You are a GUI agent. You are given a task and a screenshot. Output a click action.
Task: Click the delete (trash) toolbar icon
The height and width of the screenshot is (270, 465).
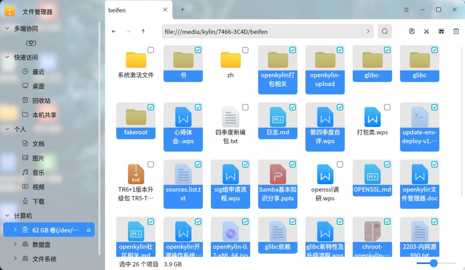pyautogui.click(x=456, y=31)
